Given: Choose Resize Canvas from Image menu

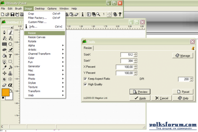Looking at the screenshot, I should (x=45, y=37).
